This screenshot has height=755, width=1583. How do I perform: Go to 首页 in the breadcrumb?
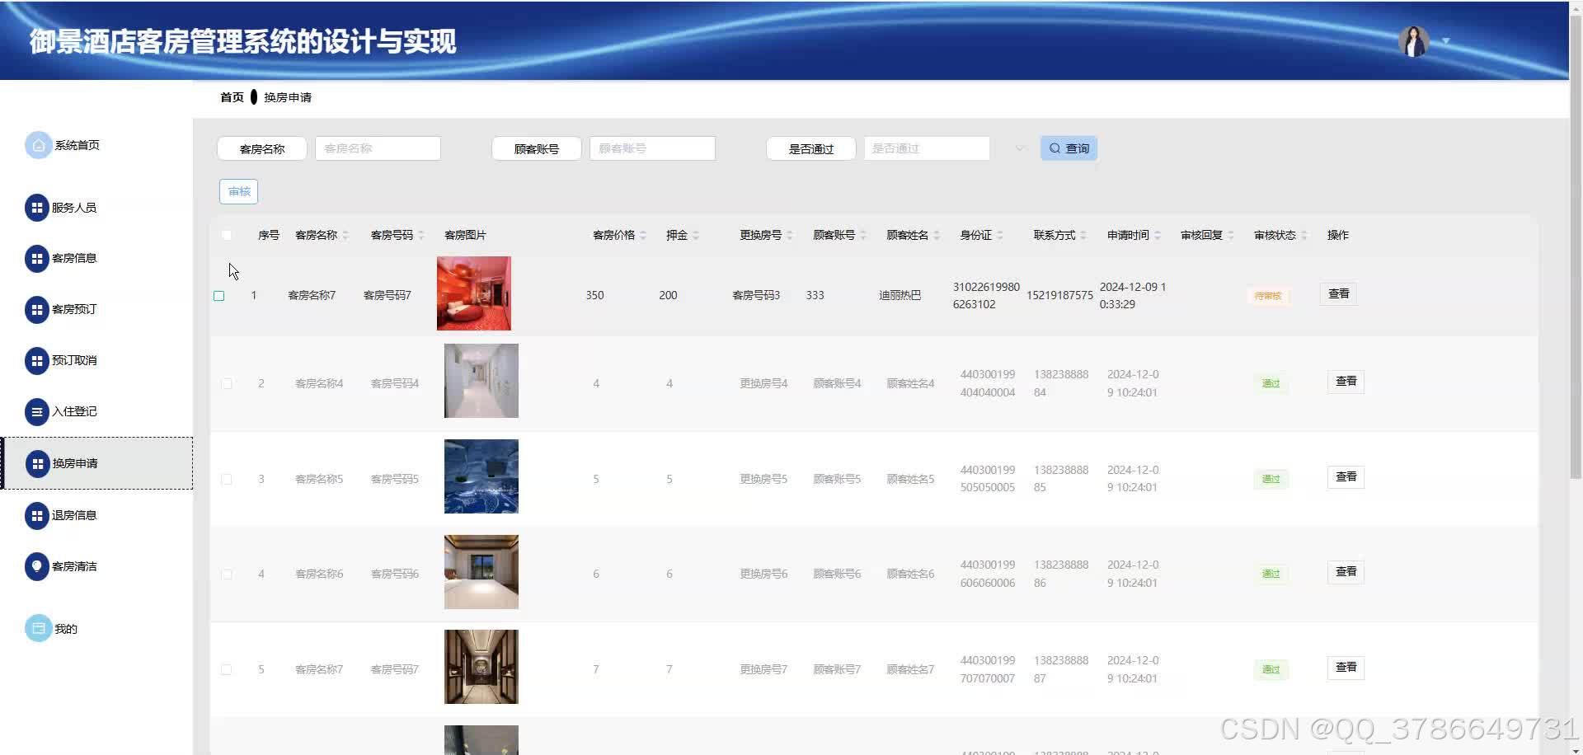pyautogui.click(x=232, y=97)
